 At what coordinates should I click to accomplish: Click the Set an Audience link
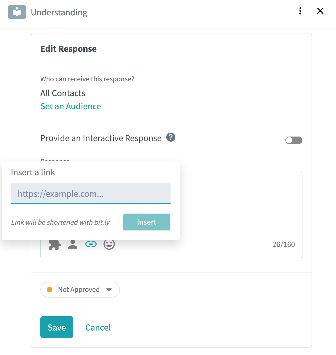(x=71, y=106)
